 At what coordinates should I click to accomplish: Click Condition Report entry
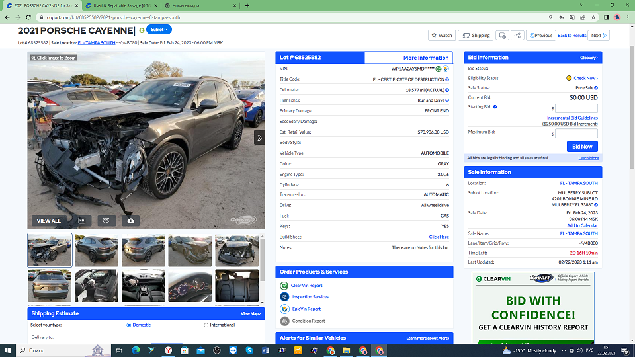coord(309,321)
